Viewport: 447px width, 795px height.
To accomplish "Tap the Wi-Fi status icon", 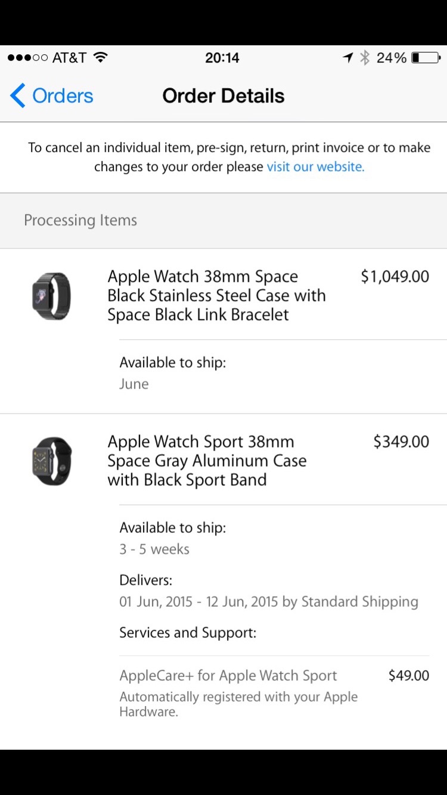I will coord(101,58).
